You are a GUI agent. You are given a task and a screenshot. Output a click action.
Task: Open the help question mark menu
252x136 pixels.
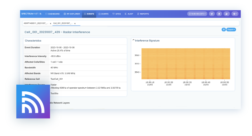[235, 14]
